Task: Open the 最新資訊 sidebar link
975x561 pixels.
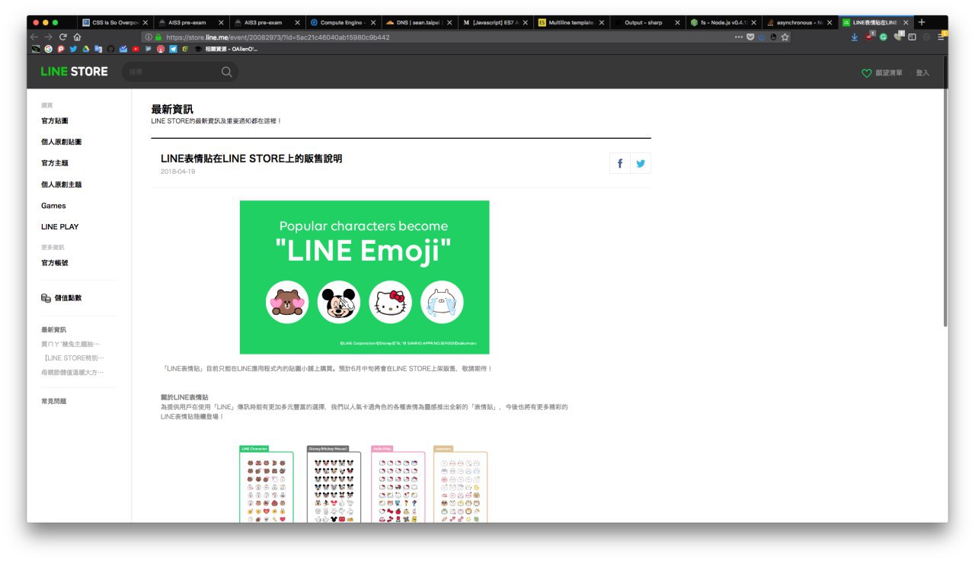Action: pos(53,330)
